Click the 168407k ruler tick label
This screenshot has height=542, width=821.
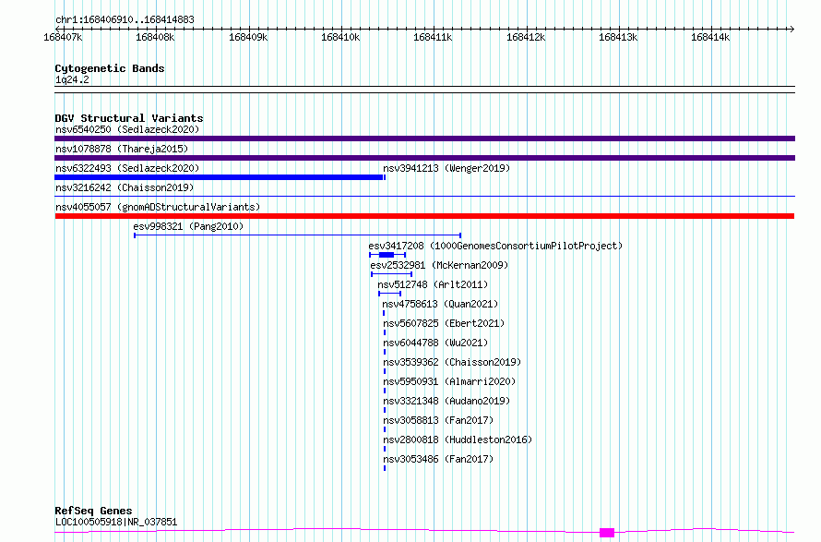(x=63, y=37)
